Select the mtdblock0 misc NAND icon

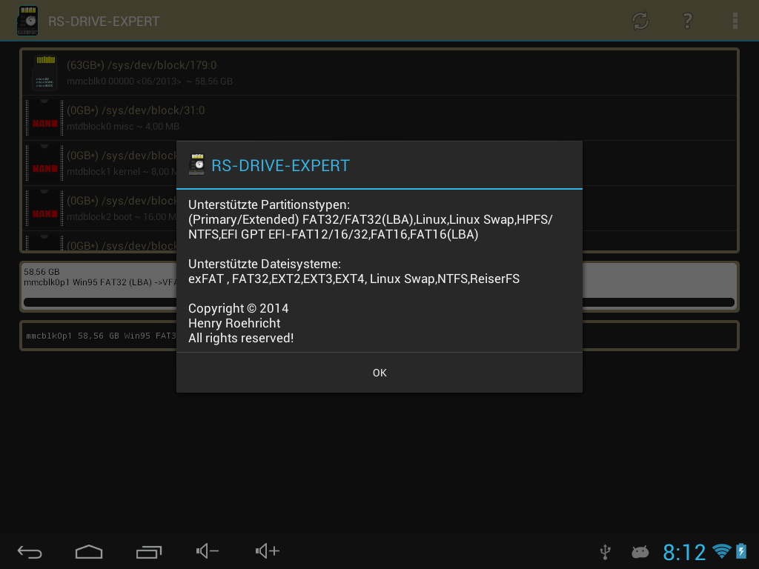(x=44, y=118)
